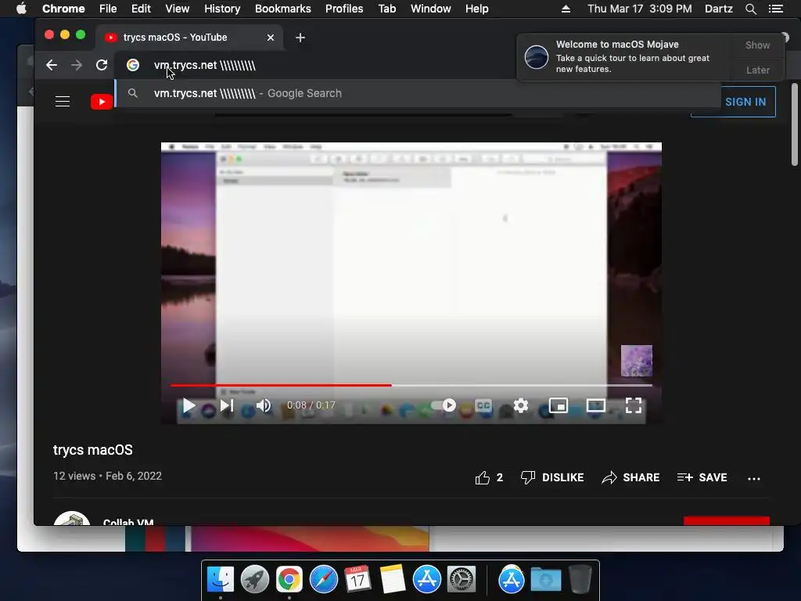Click the Collab VM channel avatar
This screenshot has width=801, height=601.
click(x=71, y=518)
